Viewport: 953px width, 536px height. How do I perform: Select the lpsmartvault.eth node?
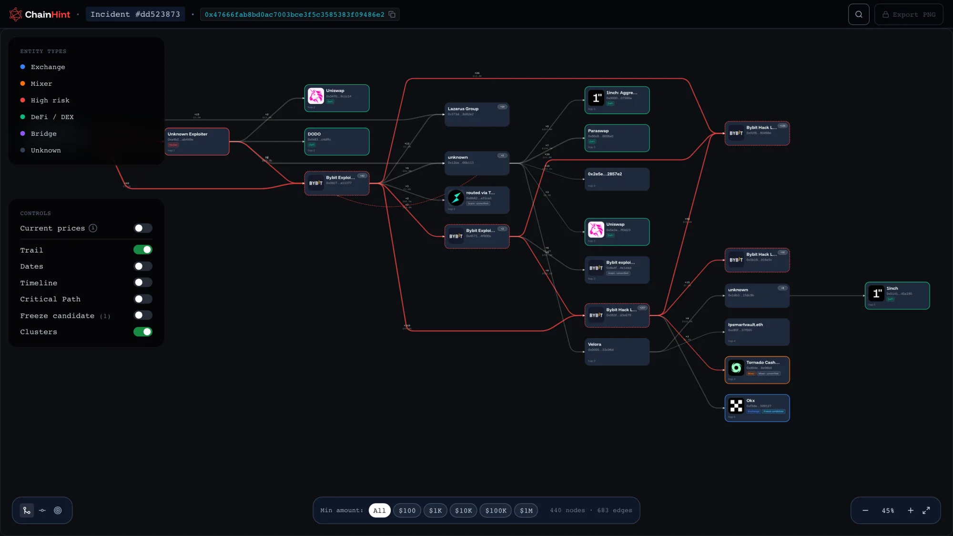coord(757,332)
